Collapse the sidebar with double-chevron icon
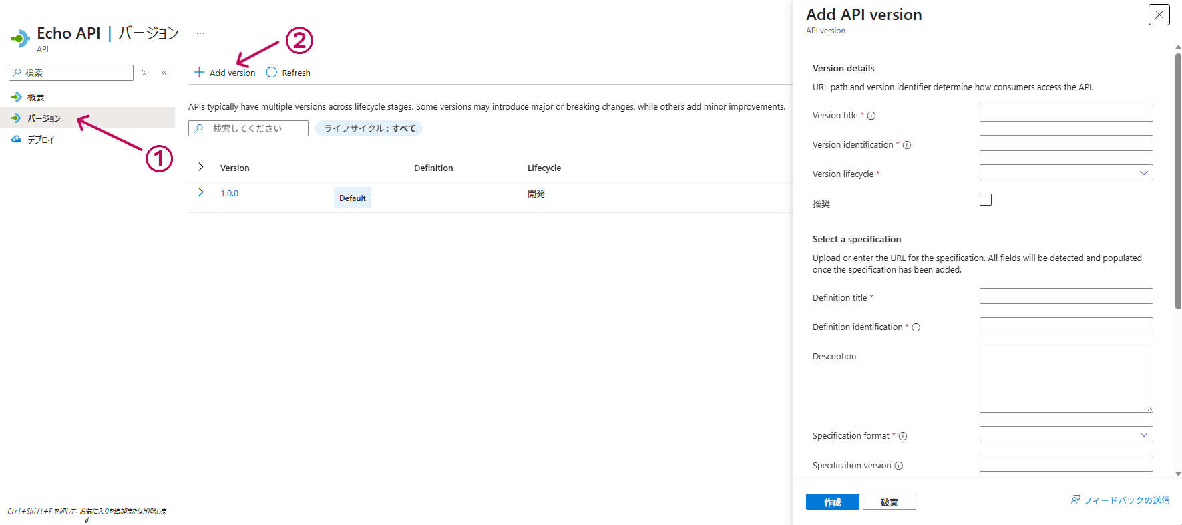Image resolution: width=1182 pixels, height=525 pixels. (164, 73)
